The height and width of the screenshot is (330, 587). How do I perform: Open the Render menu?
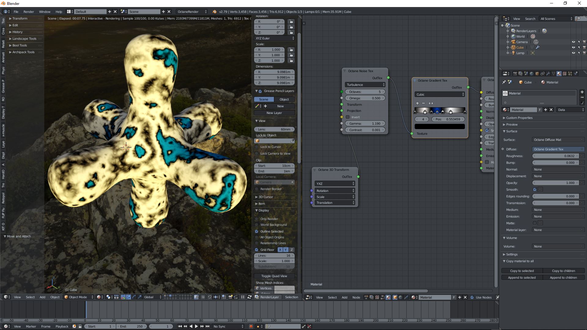(28, 12)
